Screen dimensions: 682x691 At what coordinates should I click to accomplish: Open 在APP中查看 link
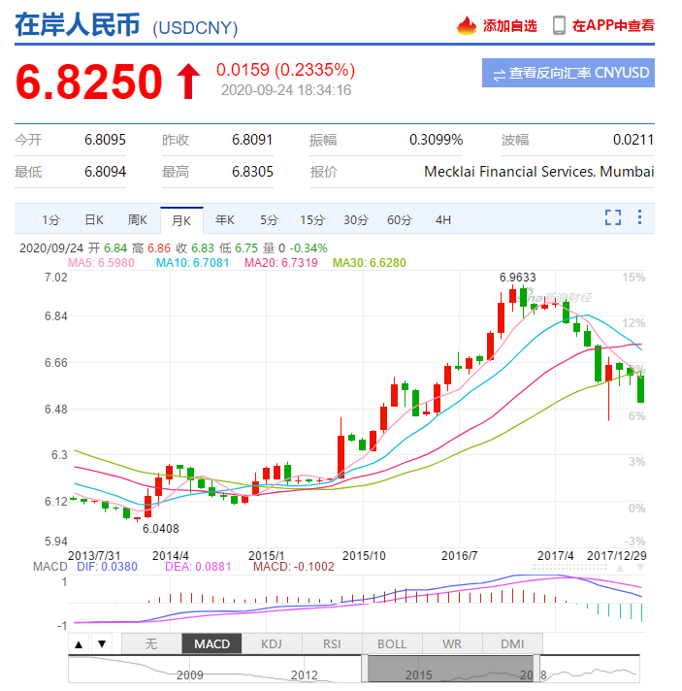coord(612,25)
